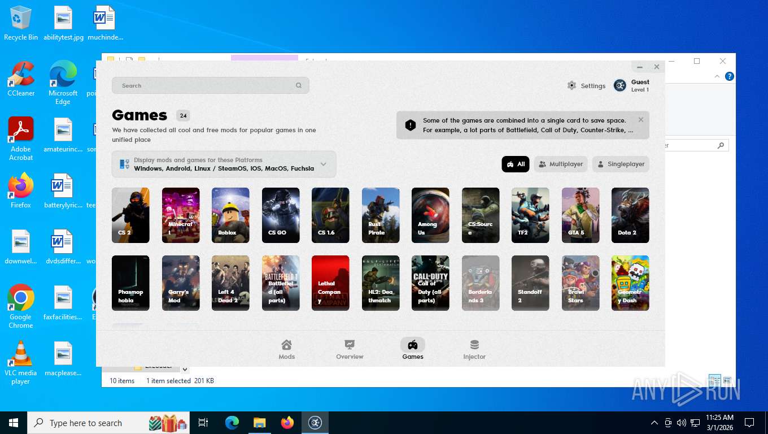Image resolution: width=768 pixels, height=434 pixels.
Task: Launch Firefox from the taskbar
Action: point(287,423)
